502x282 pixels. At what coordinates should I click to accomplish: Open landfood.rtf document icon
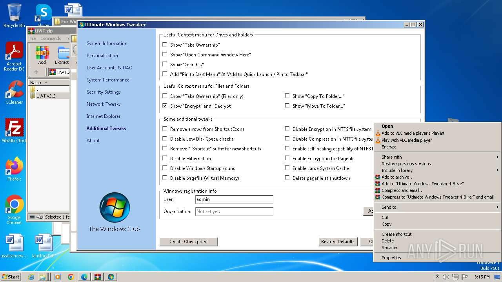(43, 246)
